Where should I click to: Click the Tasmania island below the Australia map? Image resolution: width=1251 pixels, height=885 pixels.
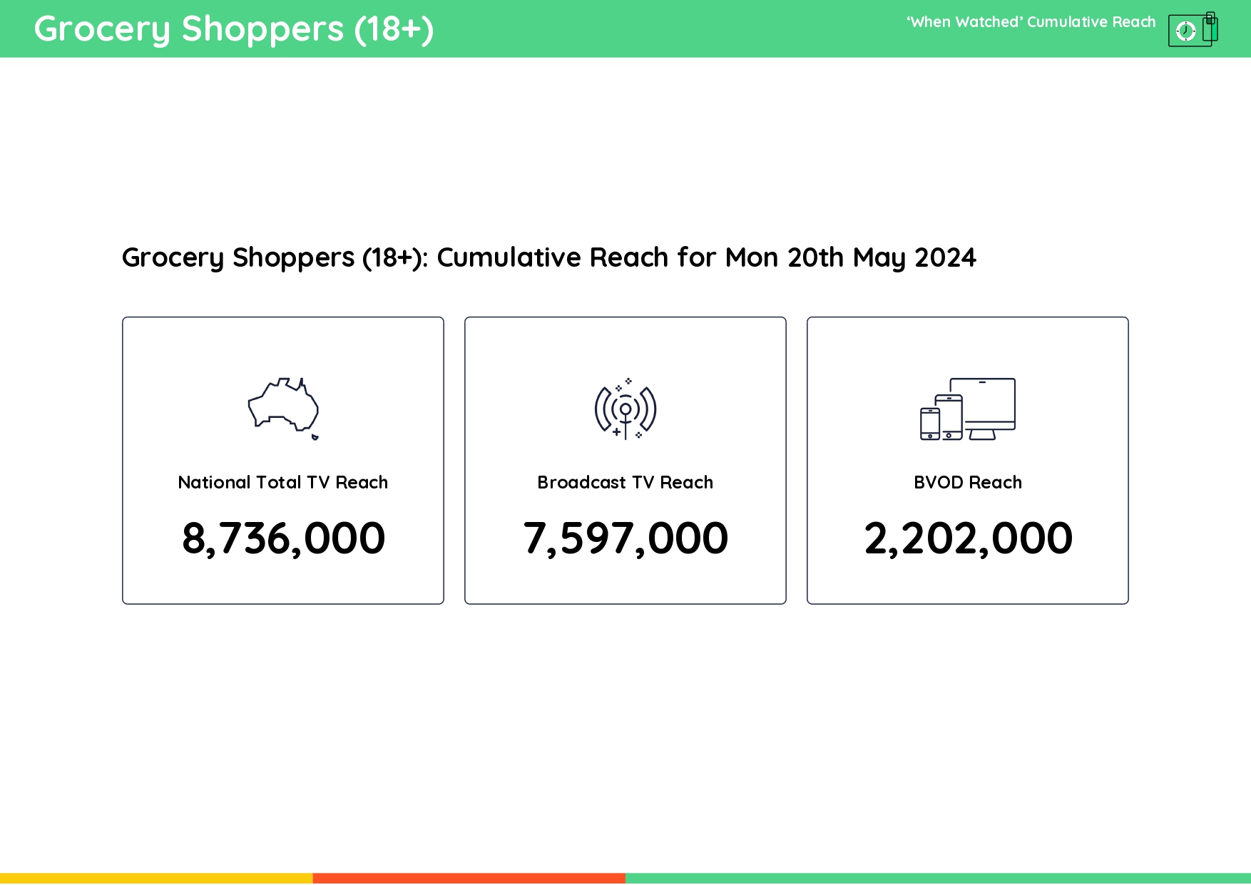coord(315,436)
